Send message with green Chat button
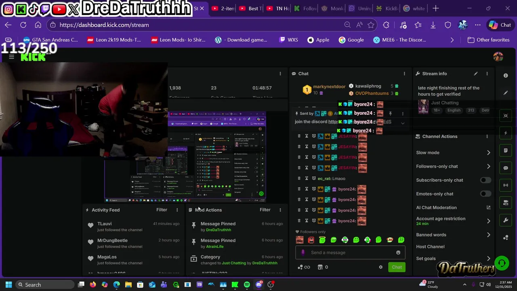The width and height of the screenshot is (517, 291). [397, 267]
